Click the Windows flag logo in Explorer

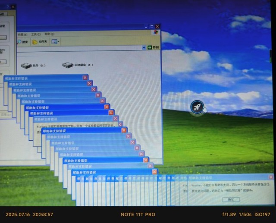[155, 33]
